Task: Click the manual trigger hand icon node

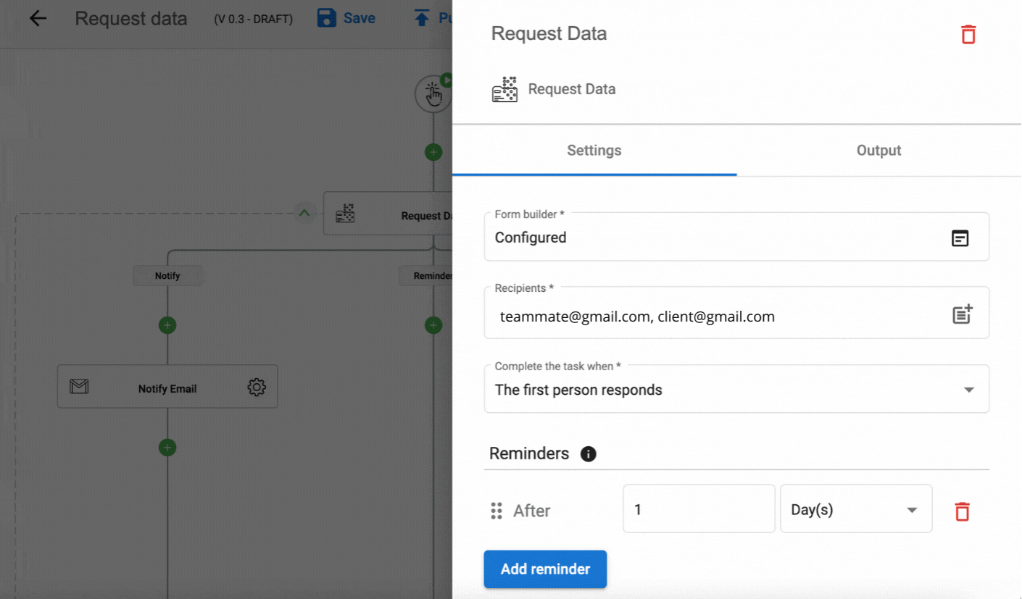Action: coord(433,94)
